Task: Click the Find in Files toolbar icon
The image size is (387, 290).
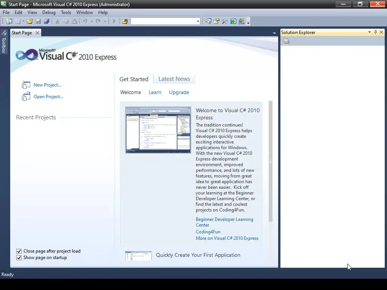Action: 125,22
